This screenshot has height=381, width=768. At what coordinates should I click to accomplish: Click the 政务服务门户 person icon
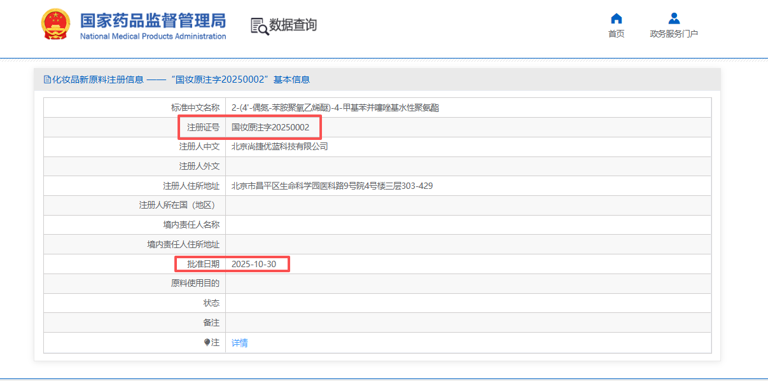point(674,18)
